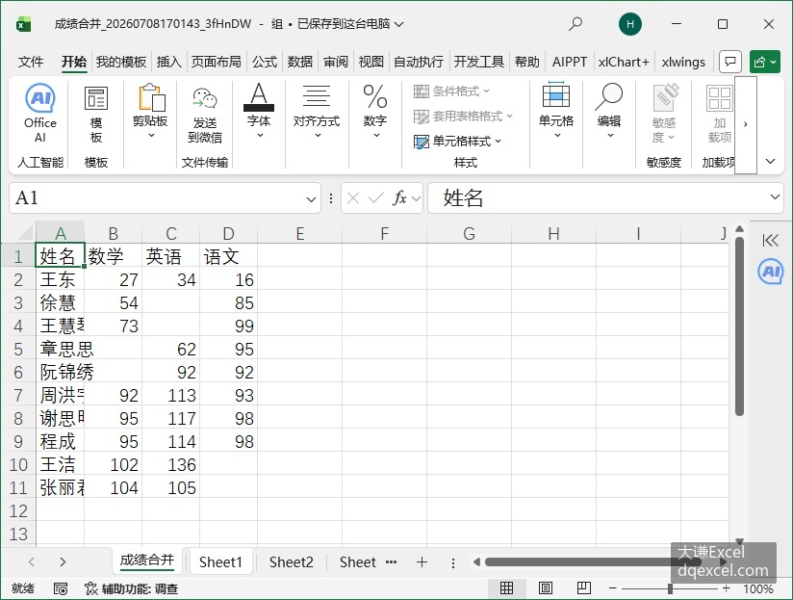Add a new sheet with plus button
793x600 pixels.
[x=422, y=561]
